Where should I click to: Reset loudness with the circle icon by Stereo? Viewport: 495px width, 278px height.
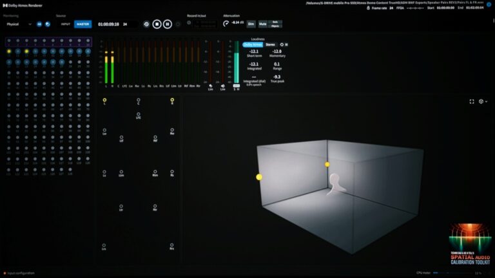click(x=282, y=45)
